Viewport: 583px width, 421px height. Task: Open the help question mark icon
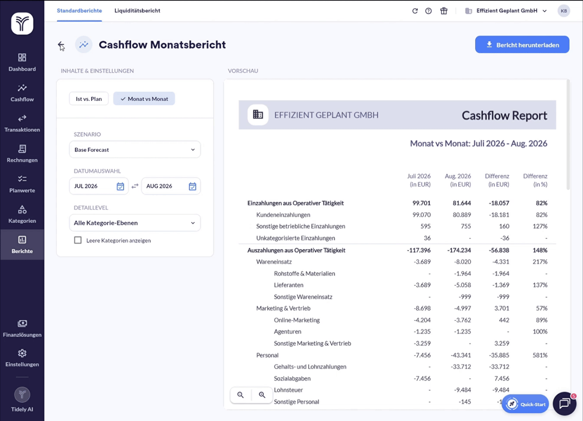tap(429, 11)
